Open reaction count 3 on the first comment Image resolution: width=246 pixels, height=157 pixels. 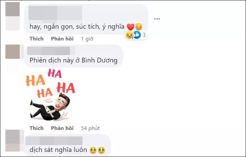144,35
